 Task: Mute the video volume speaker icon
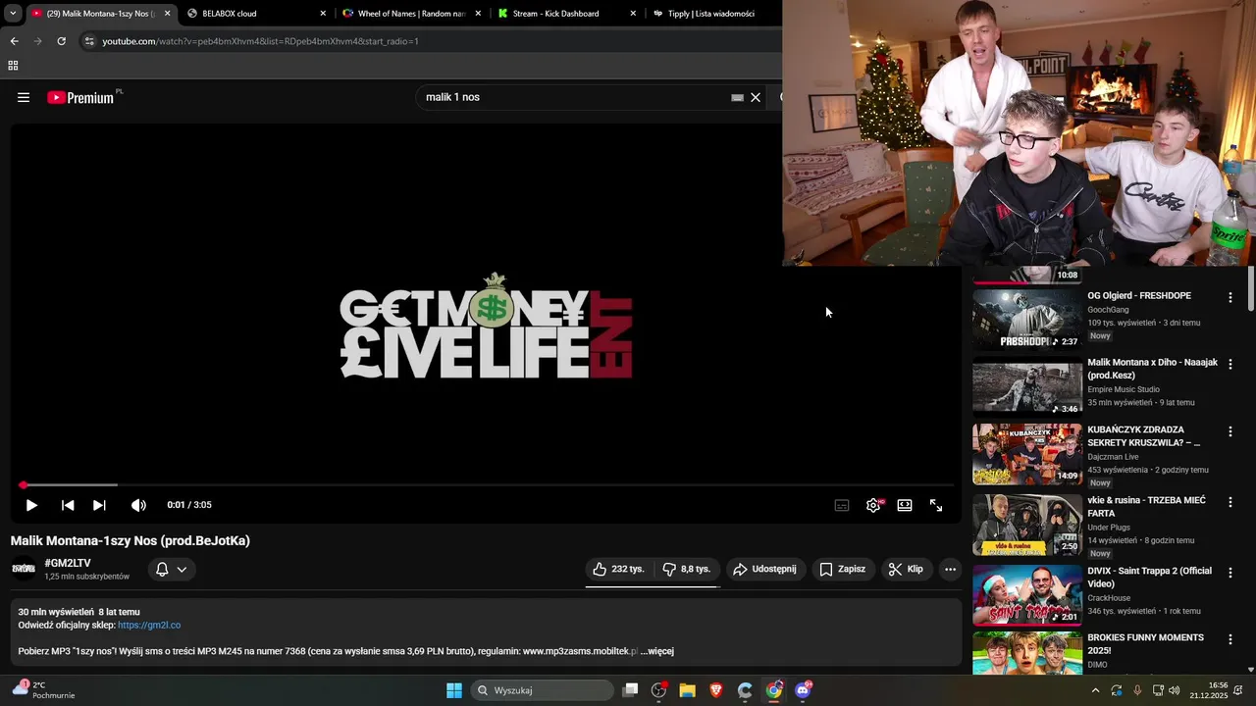(x=138, y=505)
